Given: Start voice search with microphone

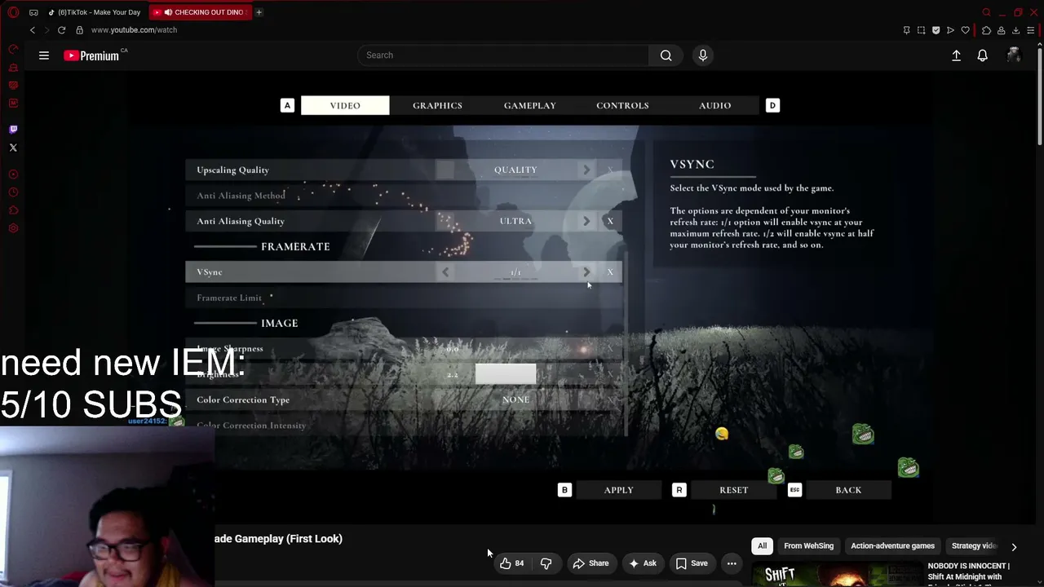Looking at the screenshot, I should 703,55.
